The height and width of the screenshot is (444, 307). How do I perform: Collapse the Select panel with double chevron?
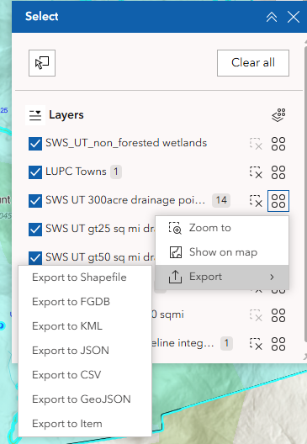point(272,17)
